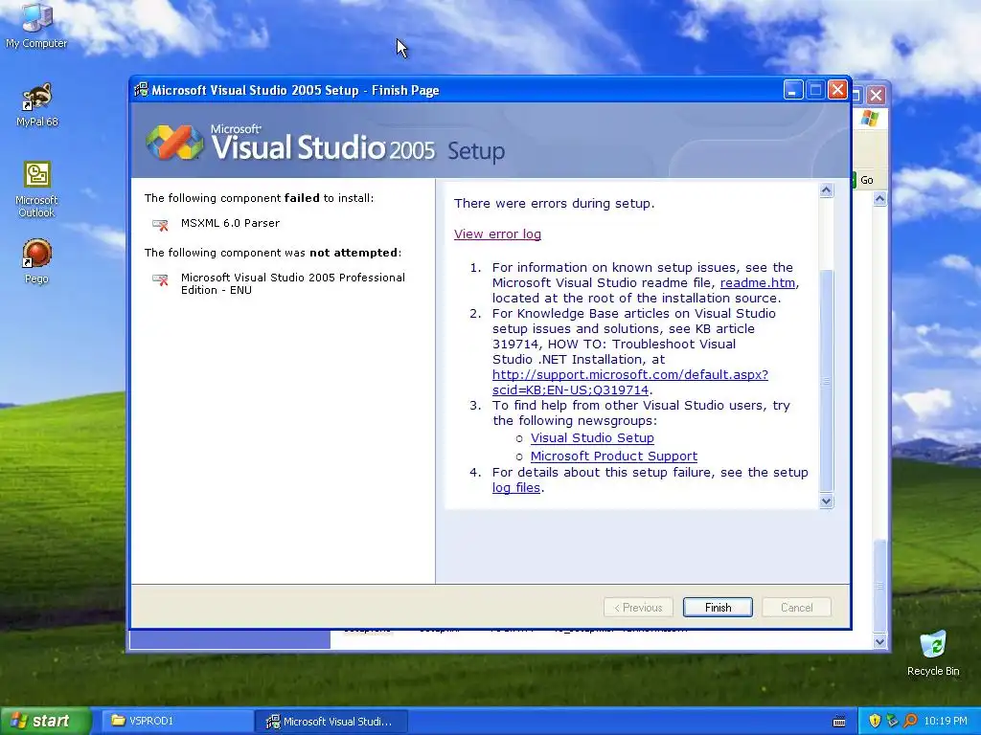The width and height of the screenshot is (981, 735).
Task: Open the support.microsoft.com KB article link
Action: pos(630,382)
